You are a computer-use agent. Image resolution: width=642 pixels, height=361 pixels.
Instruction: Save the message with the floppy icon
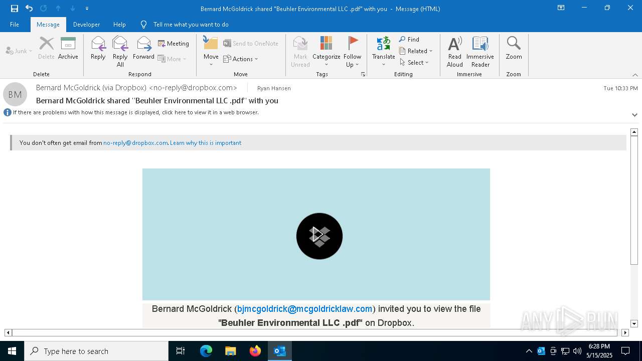coord(14,8)
